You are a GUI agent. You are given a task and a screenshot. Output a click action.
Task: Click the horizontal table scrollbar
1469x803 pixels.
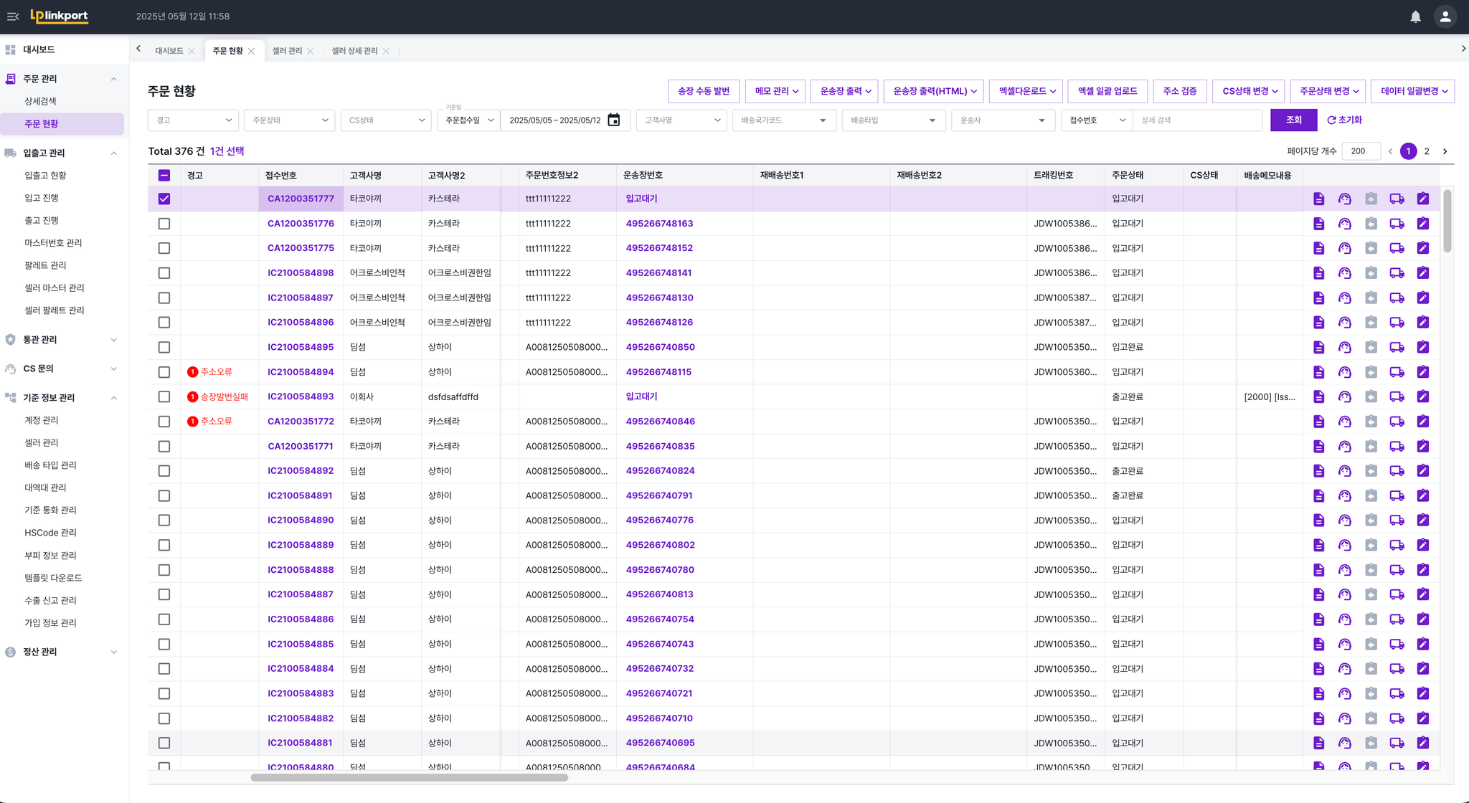pos(409,777)
